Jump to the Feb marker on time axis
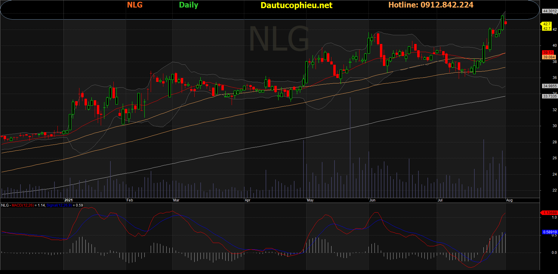 [x=130, y=200]
